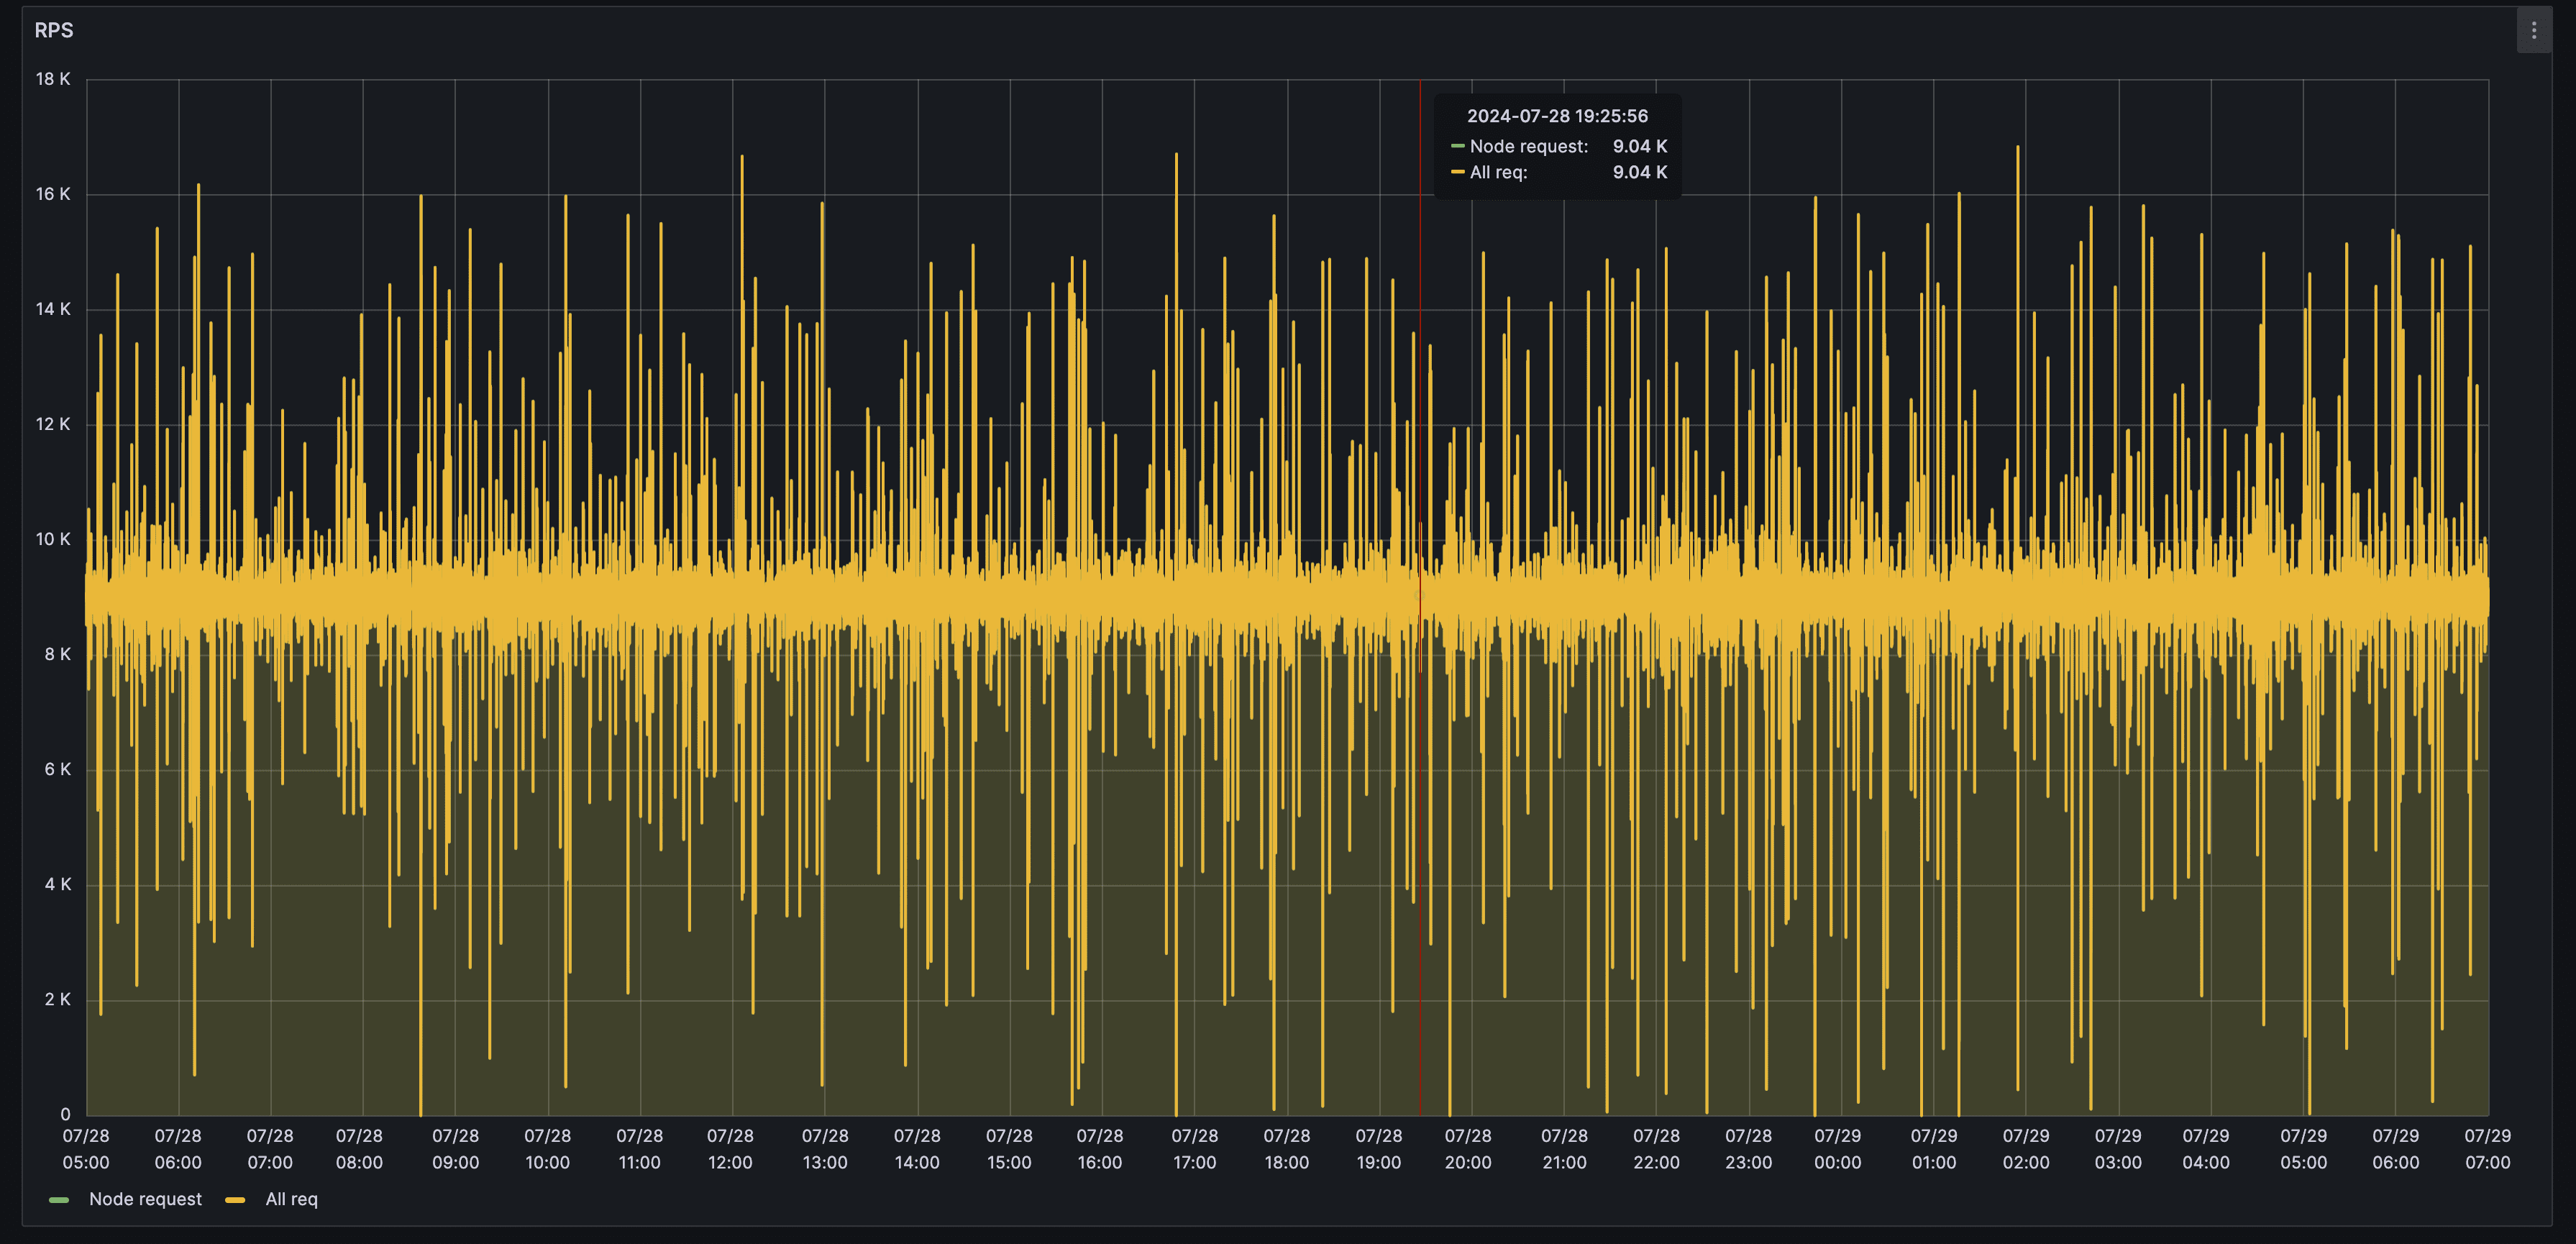Open the green Node request color swatch
2576x1244 pixels.
point(59,1200)
